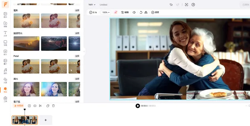Apply the third 鏡頭閃光 blue flare effect
The image size is (250, 126).
pos(74,43)
